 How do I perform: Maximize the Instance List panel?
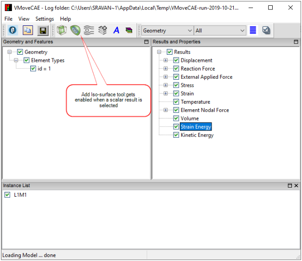pyautogui.click(x=290, y=186)
